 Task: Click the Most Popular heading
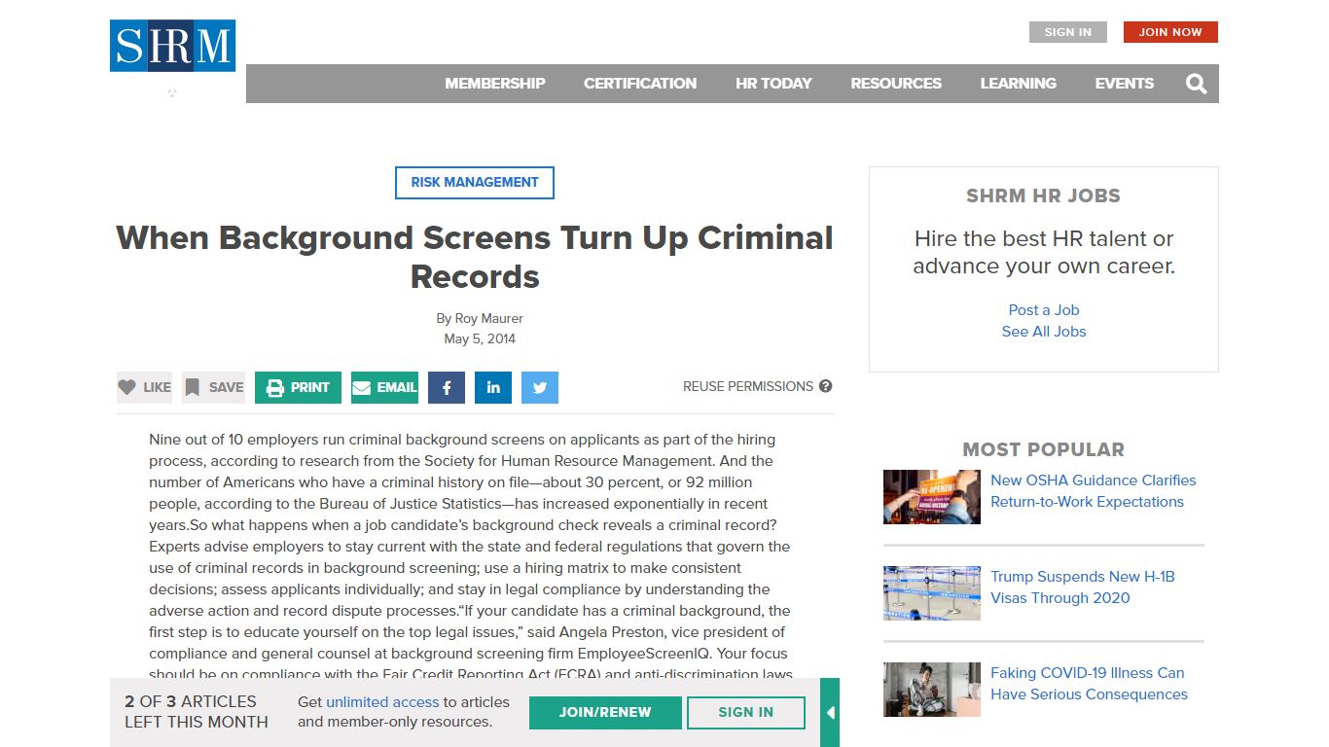pos(1043,449)
